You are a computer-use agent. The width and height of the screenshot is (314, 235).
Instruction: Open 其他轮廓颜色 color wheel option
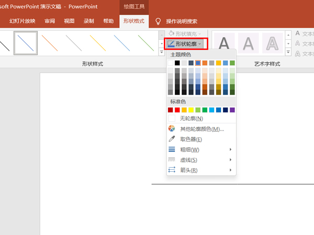[172, 128]
